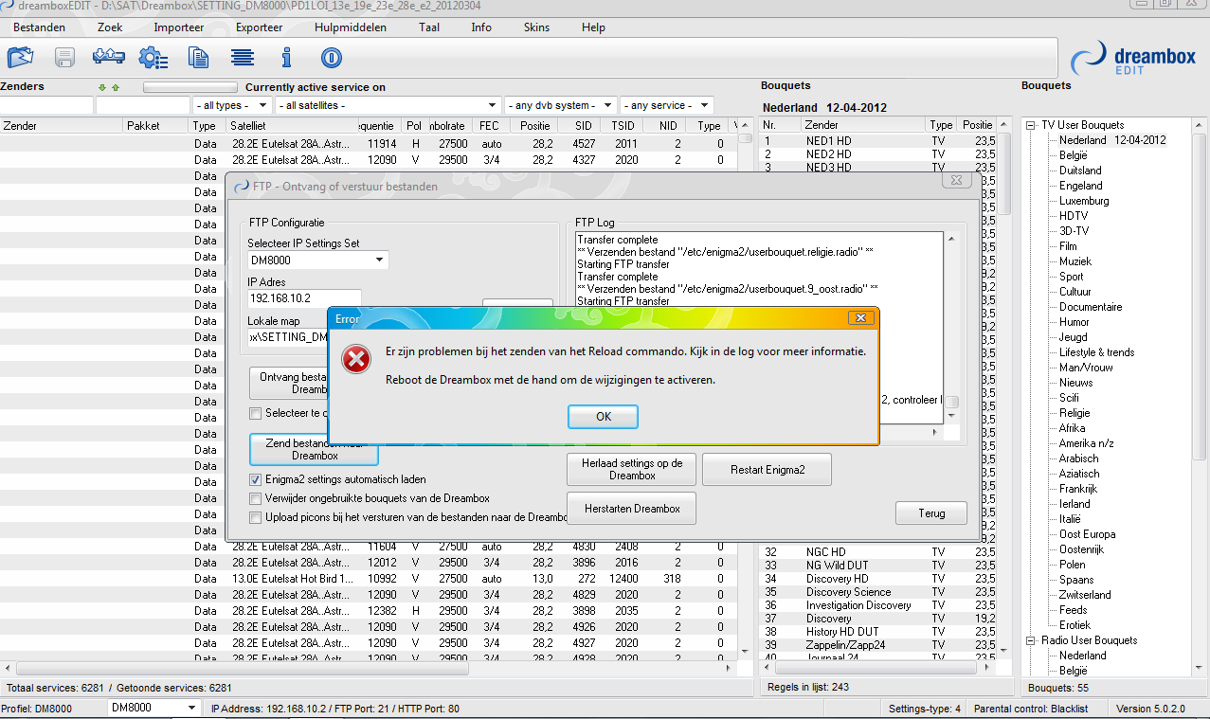Select the Eutelsat Hot Bird service row
Viewport: 1210px width, 719px height.
(x=369, y=579)
